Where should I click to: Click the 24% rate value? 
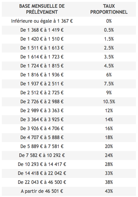click(109, 156)
